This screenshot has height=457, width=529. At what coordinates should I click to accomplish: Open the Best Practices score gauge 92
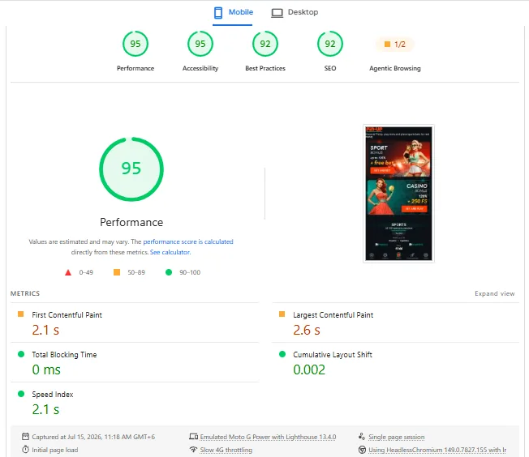(265, 44)
